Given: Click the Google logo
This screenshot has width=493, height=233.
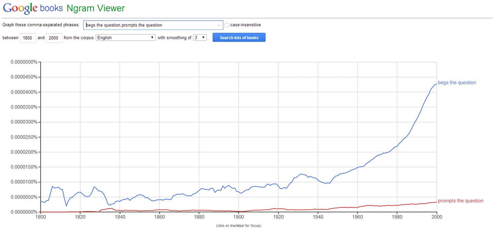Looking at the screenshot, I should (x=20, y=8).
